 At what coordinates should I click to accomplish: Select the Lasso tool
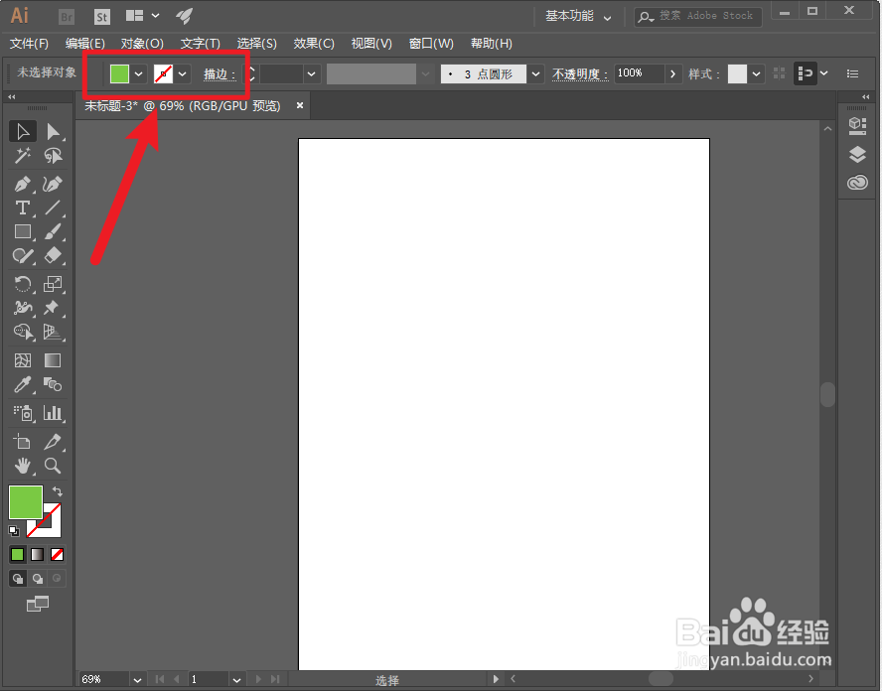53,156
